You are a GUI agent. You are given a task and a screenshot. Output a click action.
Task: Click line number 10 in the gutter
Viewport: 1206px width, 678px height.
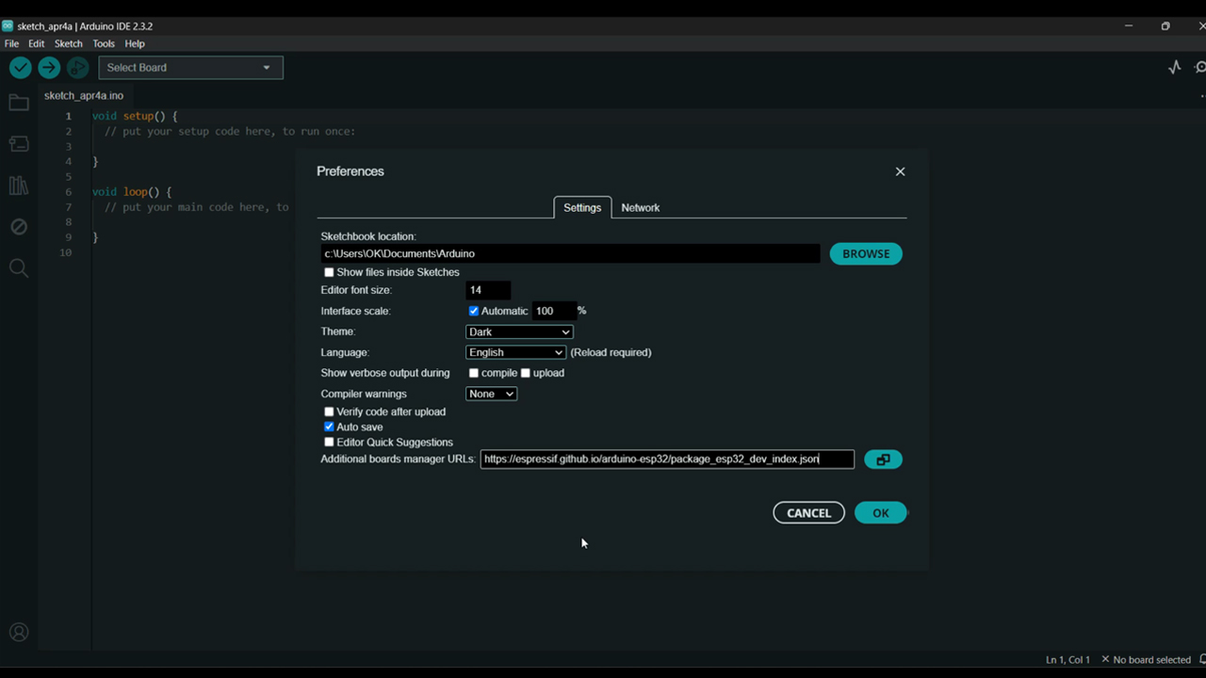pos(65,252)
